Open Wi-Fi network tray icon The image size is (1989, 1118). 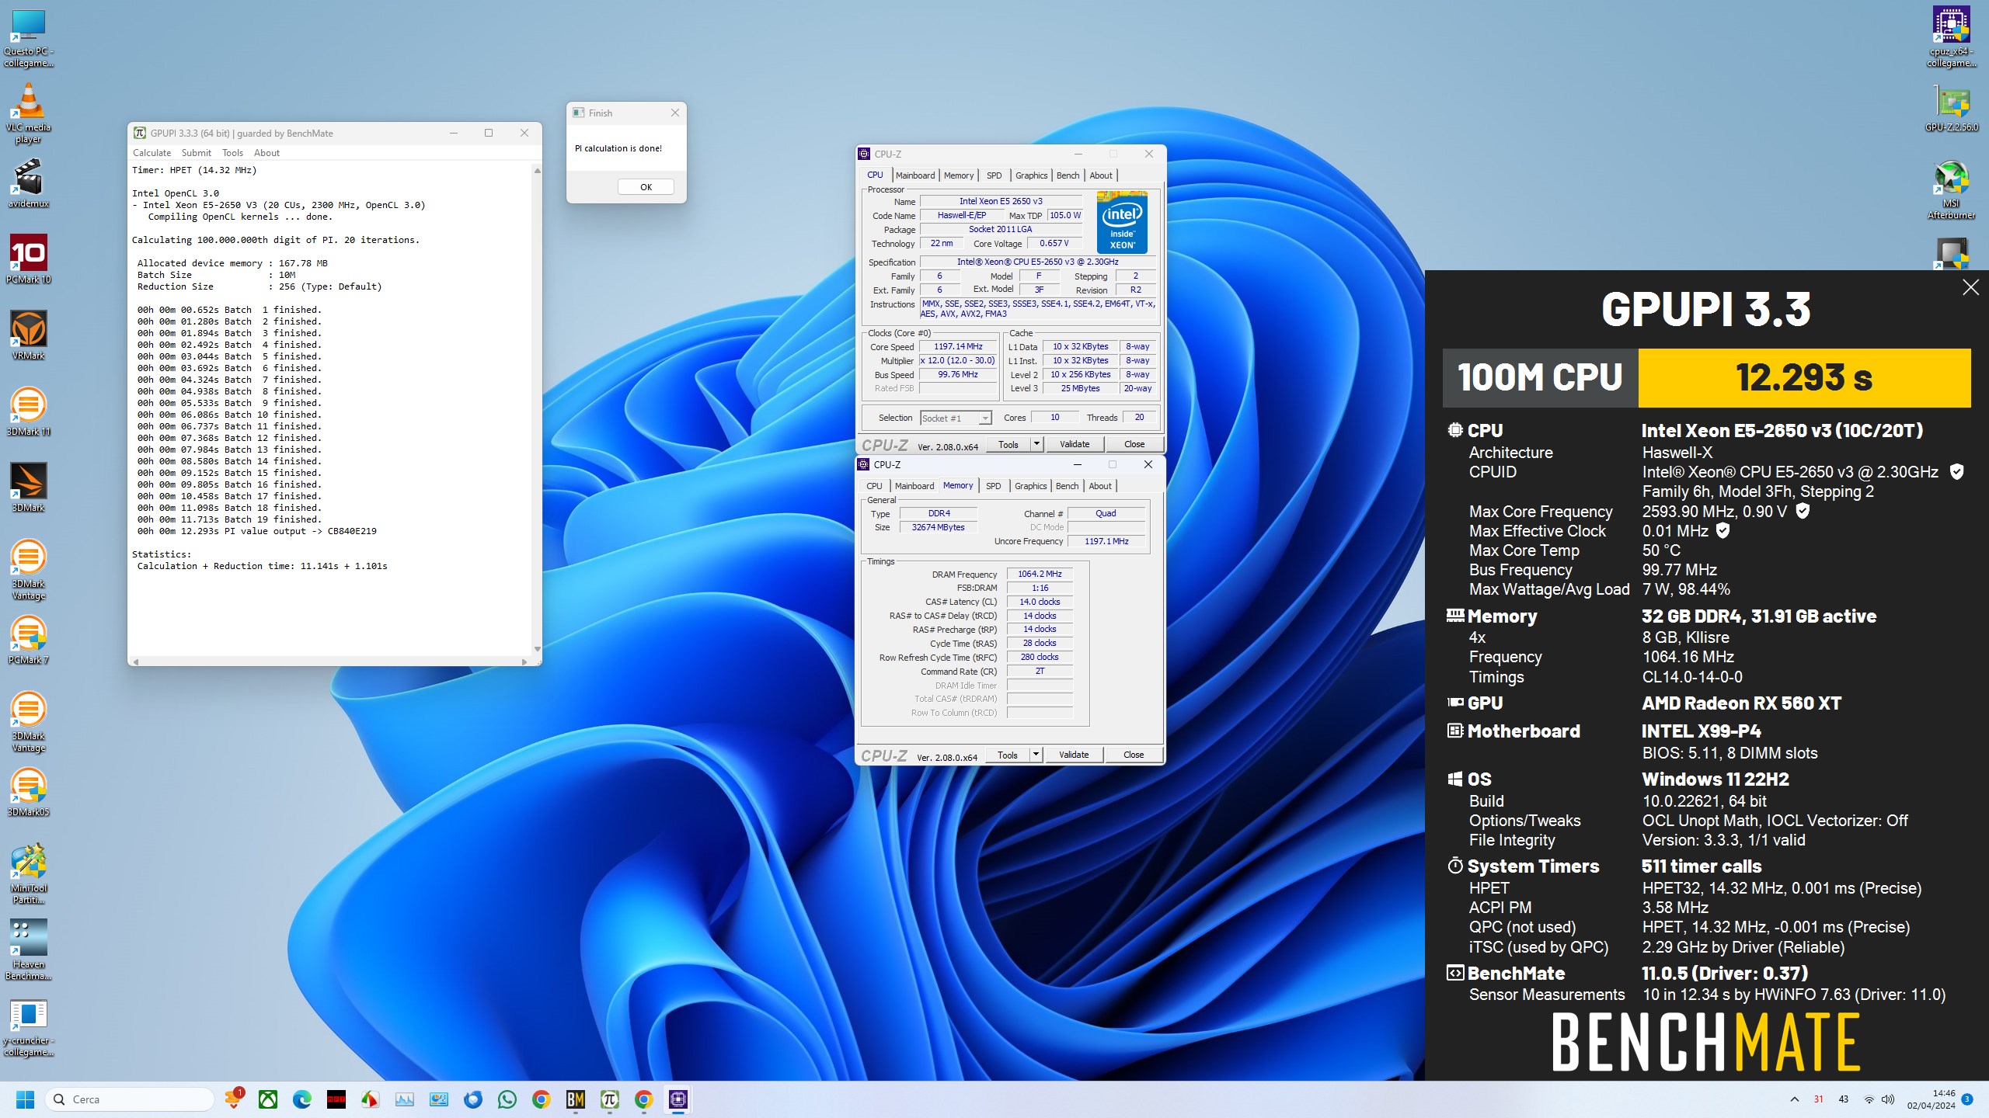[1869, 1099]
